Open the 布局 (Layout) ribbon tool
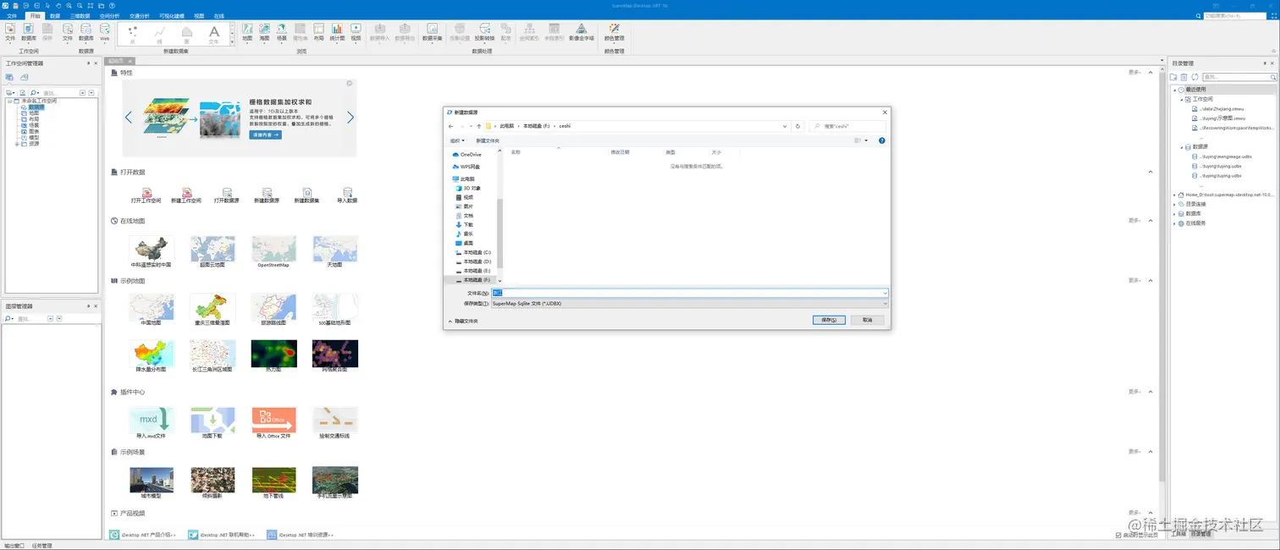Viewport: 1280px width, 550px height. [318, 31]
